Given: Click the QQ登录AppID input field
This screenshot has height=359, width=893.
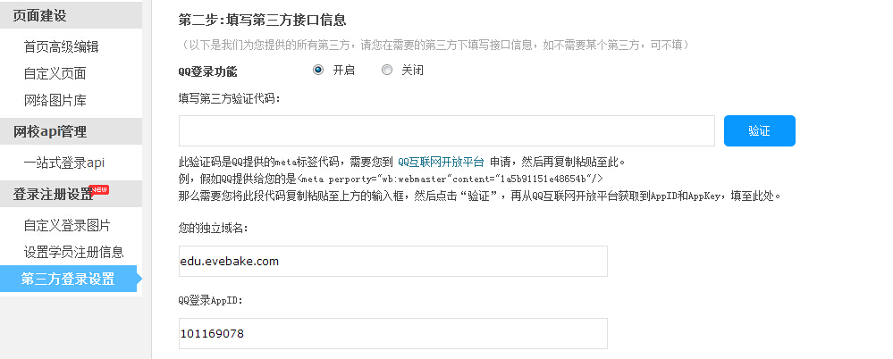Looking at the screenshot, I should (x=392, y=333).
